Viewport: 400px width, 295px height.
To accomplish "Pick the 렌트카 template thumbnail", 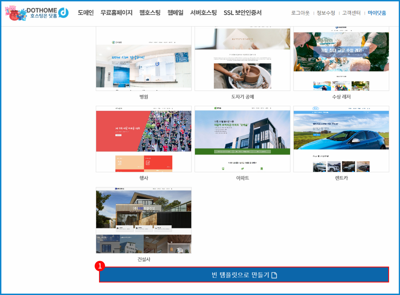I will (x=341, y=139).
